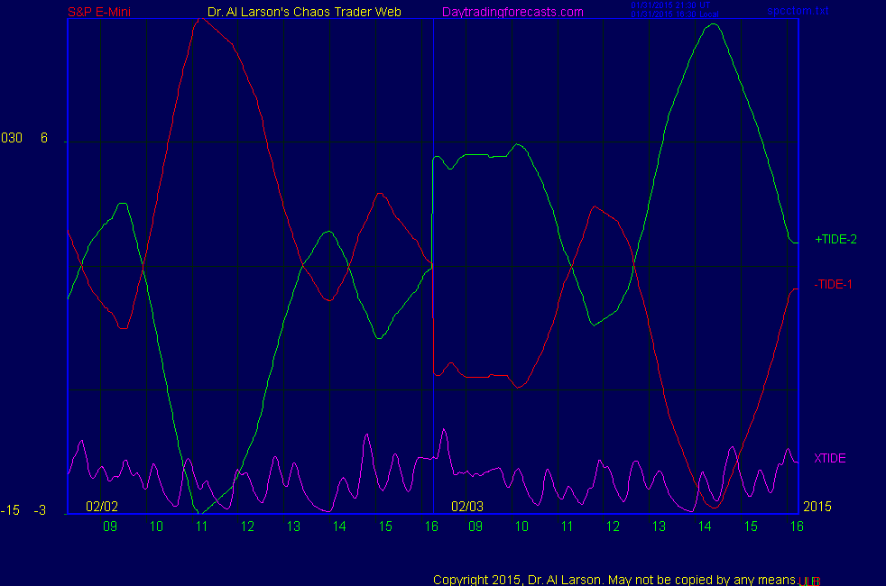Image resolution: width=886 pixels, height=586 pixels.
Task: Click hour label "12" of the 02/03 session
Action: coord(614,526)
